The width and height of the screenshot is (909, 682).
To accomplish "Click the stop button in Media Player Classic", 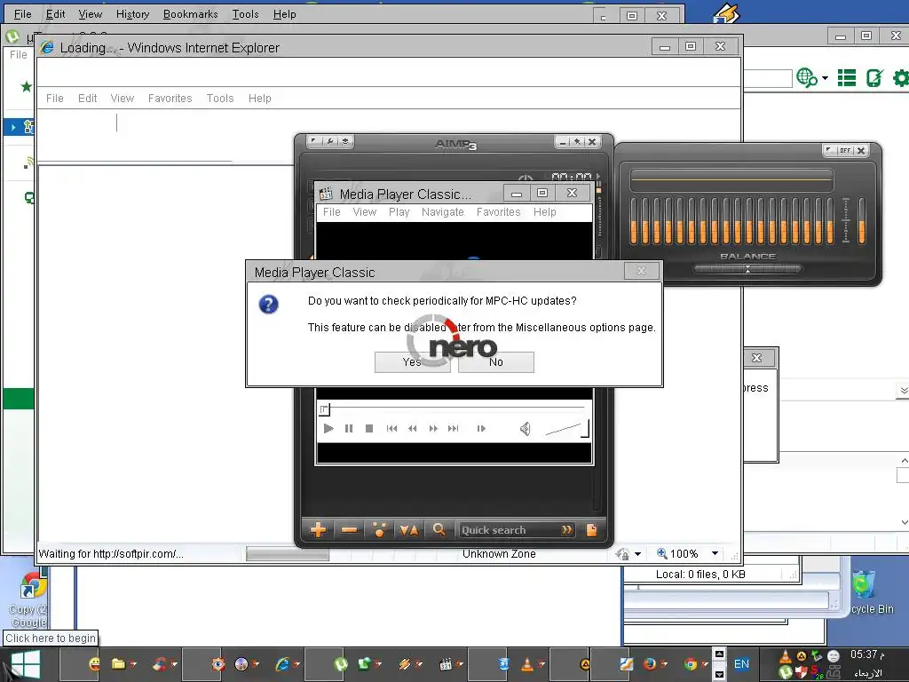I will click(x=368, y=429).
